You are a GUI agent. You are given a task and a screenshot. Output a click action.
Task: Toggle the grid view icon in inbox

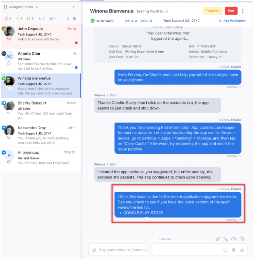click(75, 18)
